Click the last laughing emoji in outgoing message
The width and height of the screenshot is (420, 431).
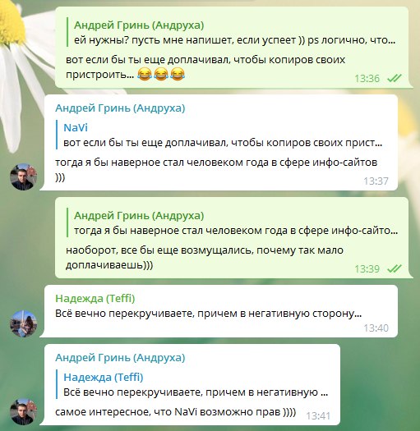[178, 74]
